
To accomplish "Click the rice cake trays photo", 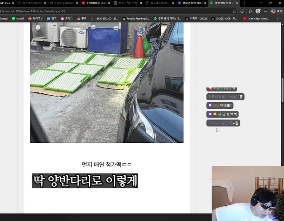I will point(107,82).
